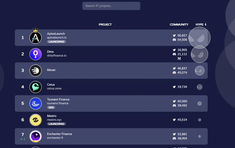Click the Meeiro yellow eye logo

(x=36, y=120)
